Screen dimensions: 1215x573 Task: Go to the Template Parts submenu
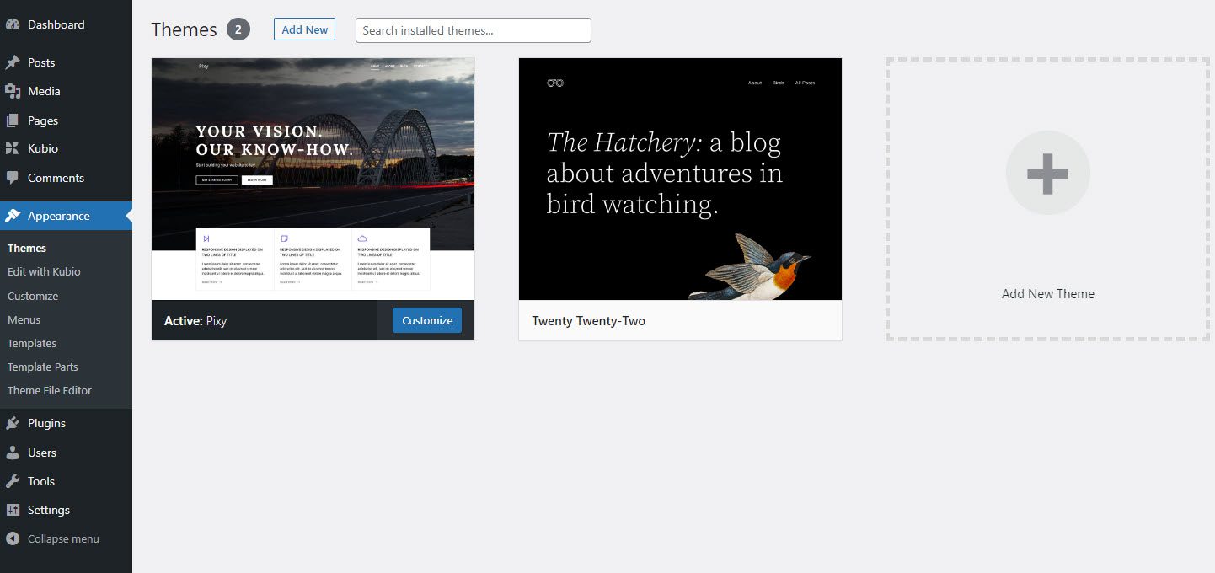42,367
